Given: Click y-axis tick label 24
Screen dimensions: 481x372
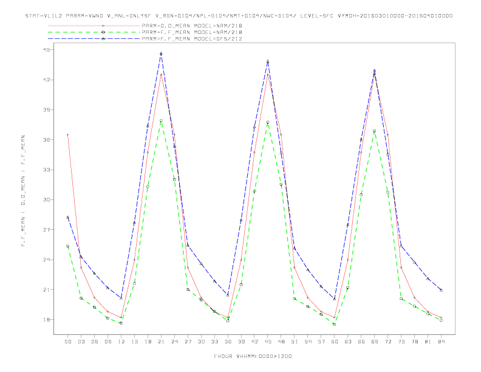Looking at the screenshot, I should coord(46,260).
